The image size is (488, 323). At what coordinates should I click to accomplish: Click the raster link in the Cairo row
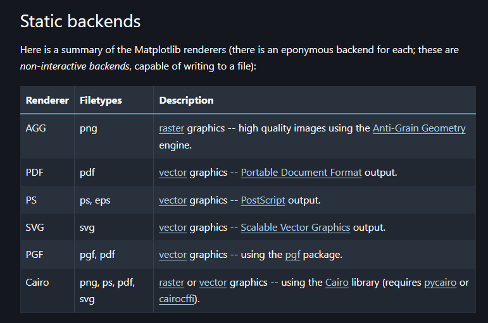172,283
